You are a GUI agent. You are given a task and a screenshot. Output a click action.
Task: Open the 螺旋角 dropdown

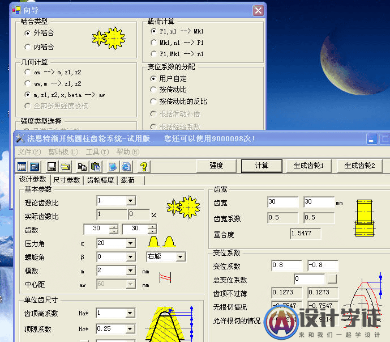(130, 257)
